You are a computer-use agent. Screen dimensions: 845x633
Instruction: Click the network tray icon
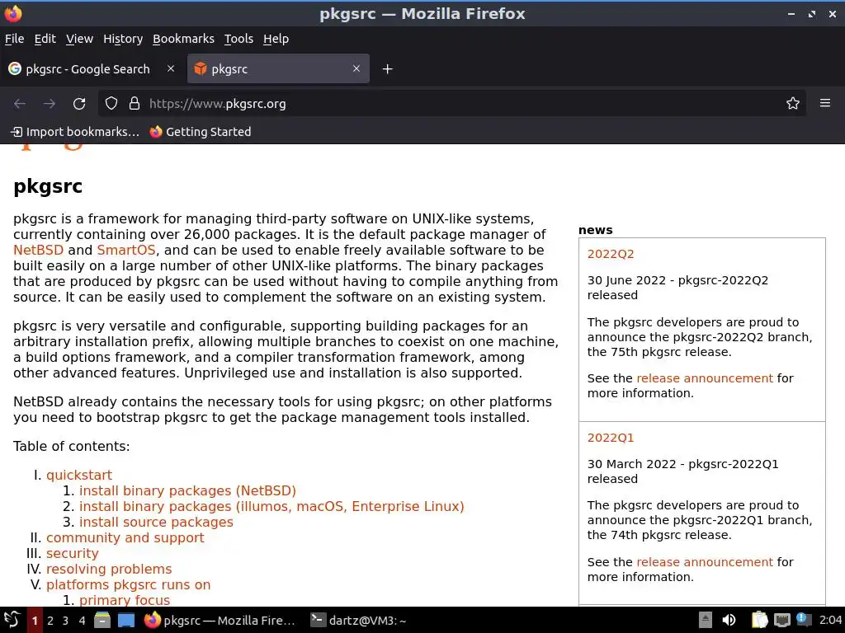[x=781, y=620]
